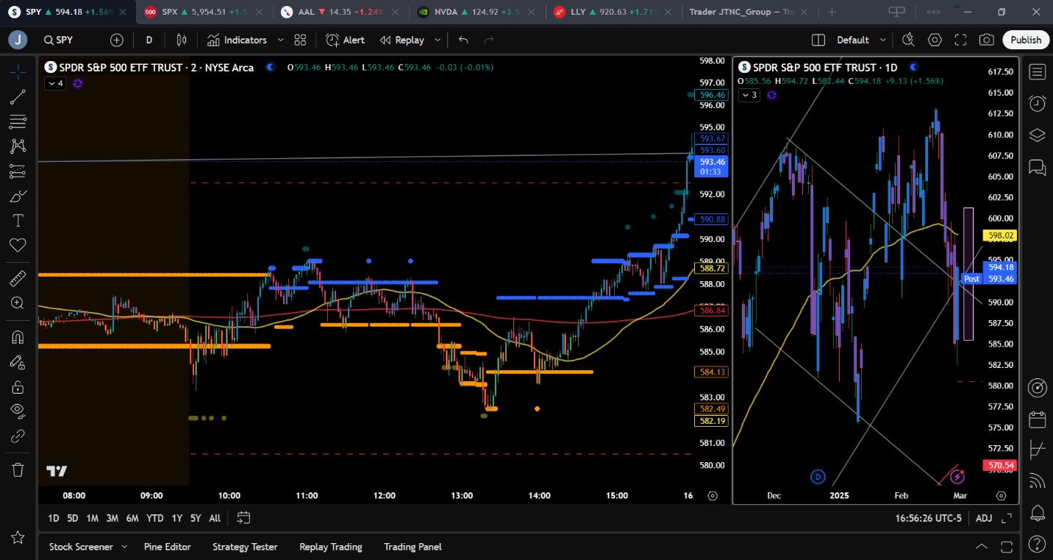The image size is (1053, 560).
Task: Add a symbol with the compare plus icon
Action: click(117, 40)
